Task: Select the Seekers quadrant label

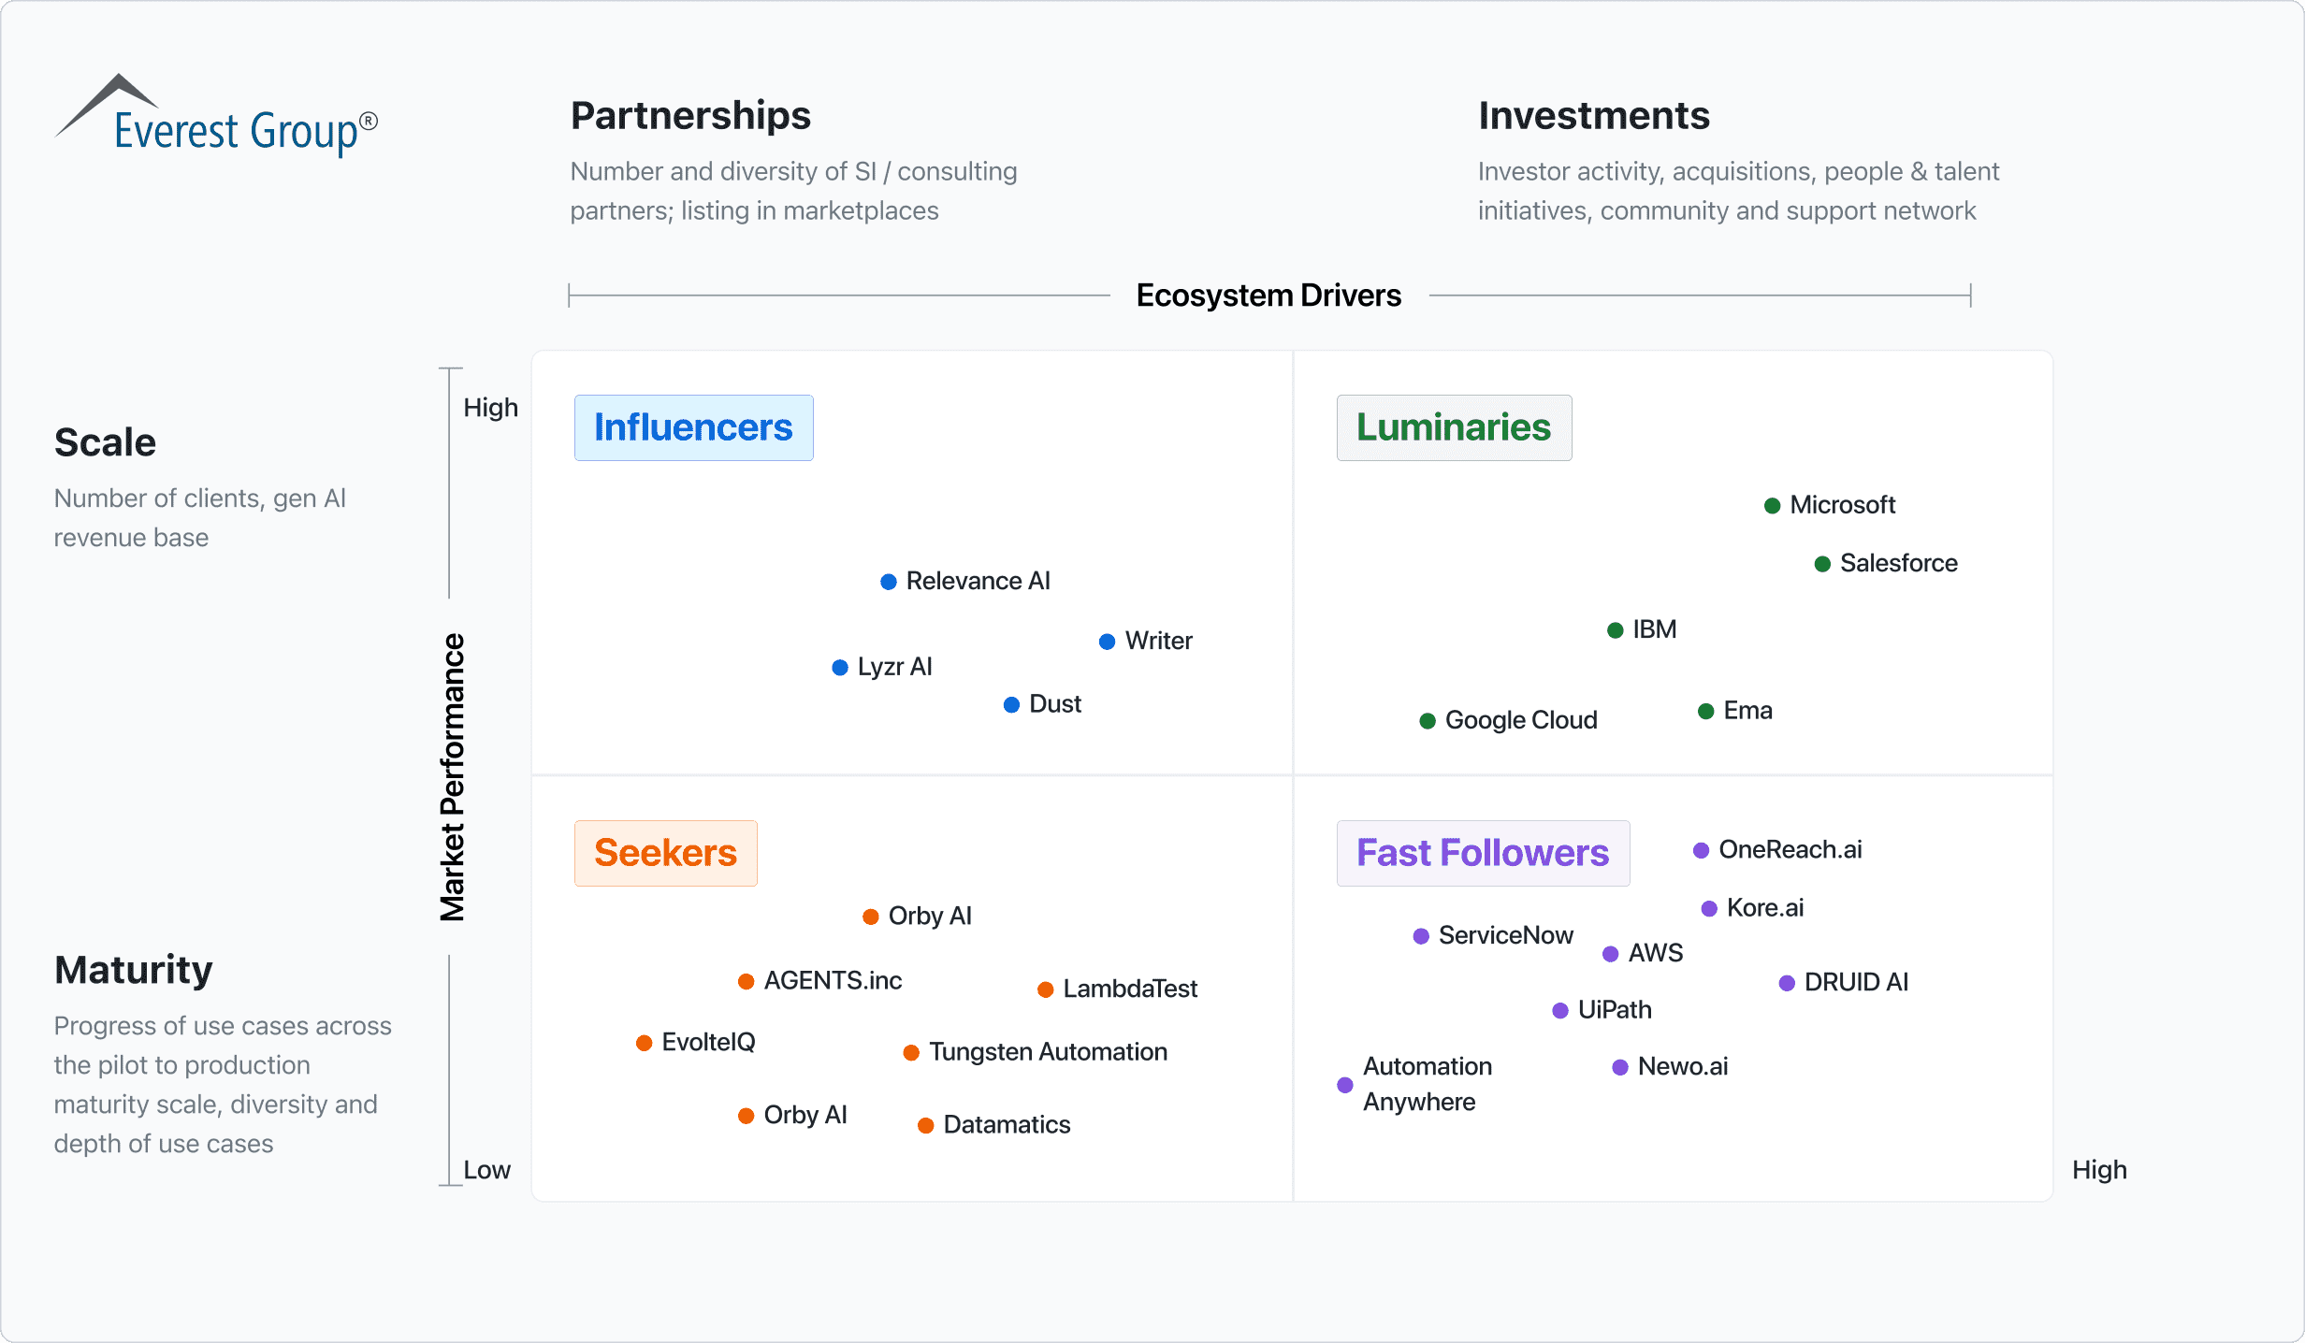Action: point(665,853)
